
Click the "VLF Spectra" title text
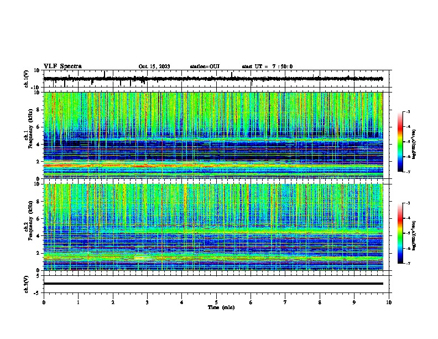62,66
